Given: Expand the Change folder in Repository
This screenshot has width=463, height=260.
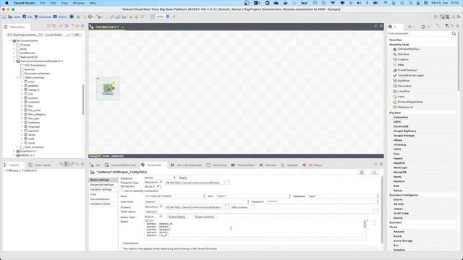Looking at the screenshot, I should pos(14,45).
